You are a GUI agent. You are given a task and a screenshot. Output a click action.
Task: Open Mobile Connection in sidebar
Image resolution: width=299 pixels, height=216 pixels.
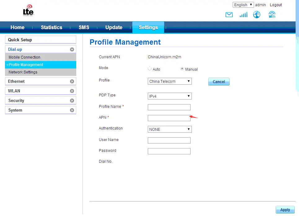tap(40, 57)
